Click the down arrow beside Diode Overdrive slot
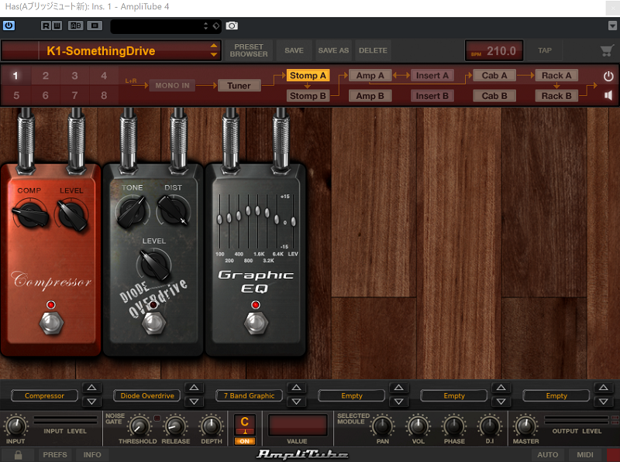Image resolution: width=620 pixels, height=462 pixels. coord(195,402)
